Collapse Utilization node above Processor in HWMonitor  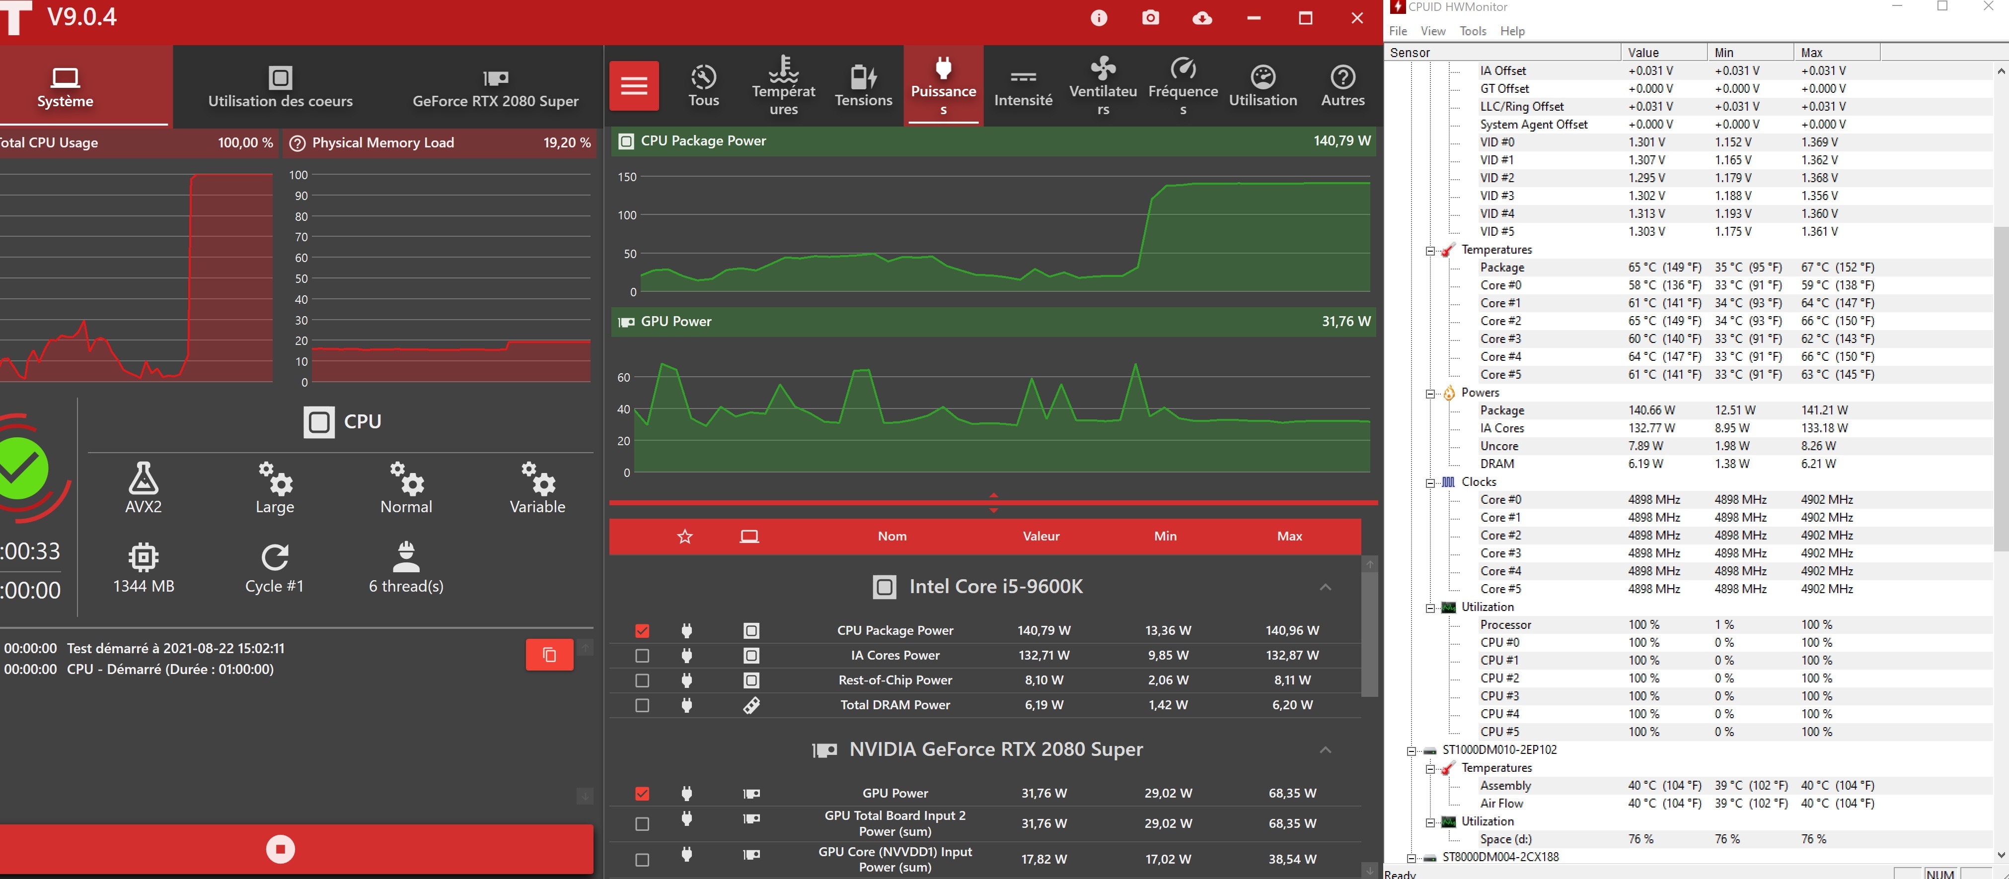coord(1429,608)
